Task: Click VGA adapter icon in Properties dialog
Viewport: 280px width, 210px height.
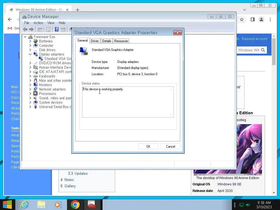Action: pos(84,51)
